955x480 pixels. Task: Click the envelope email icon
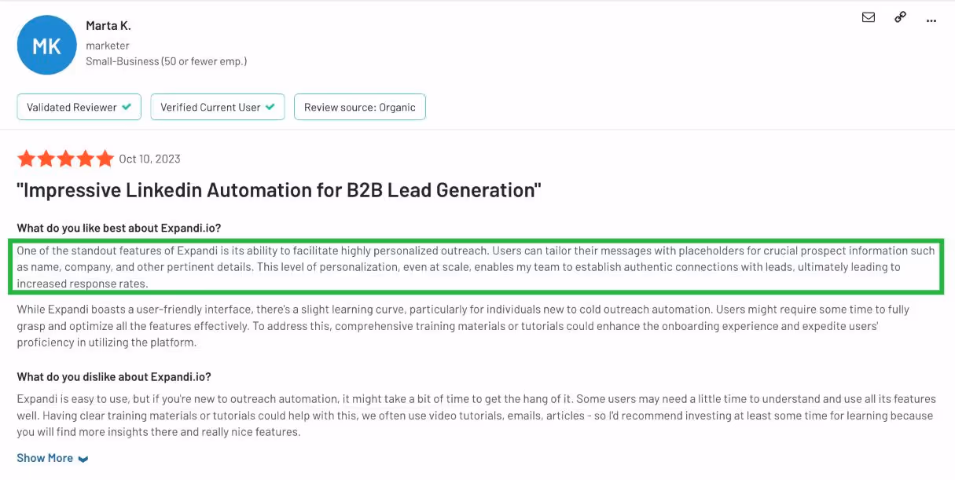pos(869,17)
